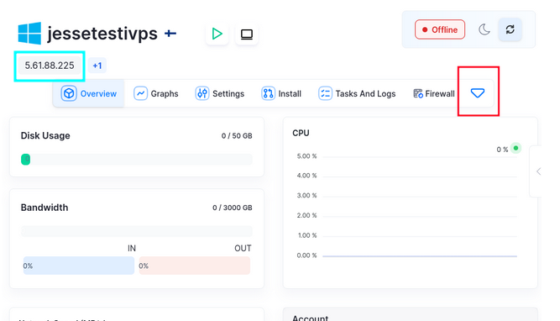Switch to the Install tab
The image size is (560, 321).
point(281,93)
